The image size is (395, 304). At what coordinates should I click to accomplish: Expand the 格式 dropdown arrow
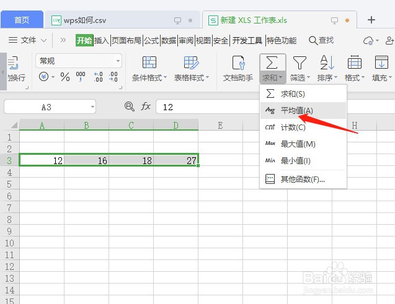[363, 77]
